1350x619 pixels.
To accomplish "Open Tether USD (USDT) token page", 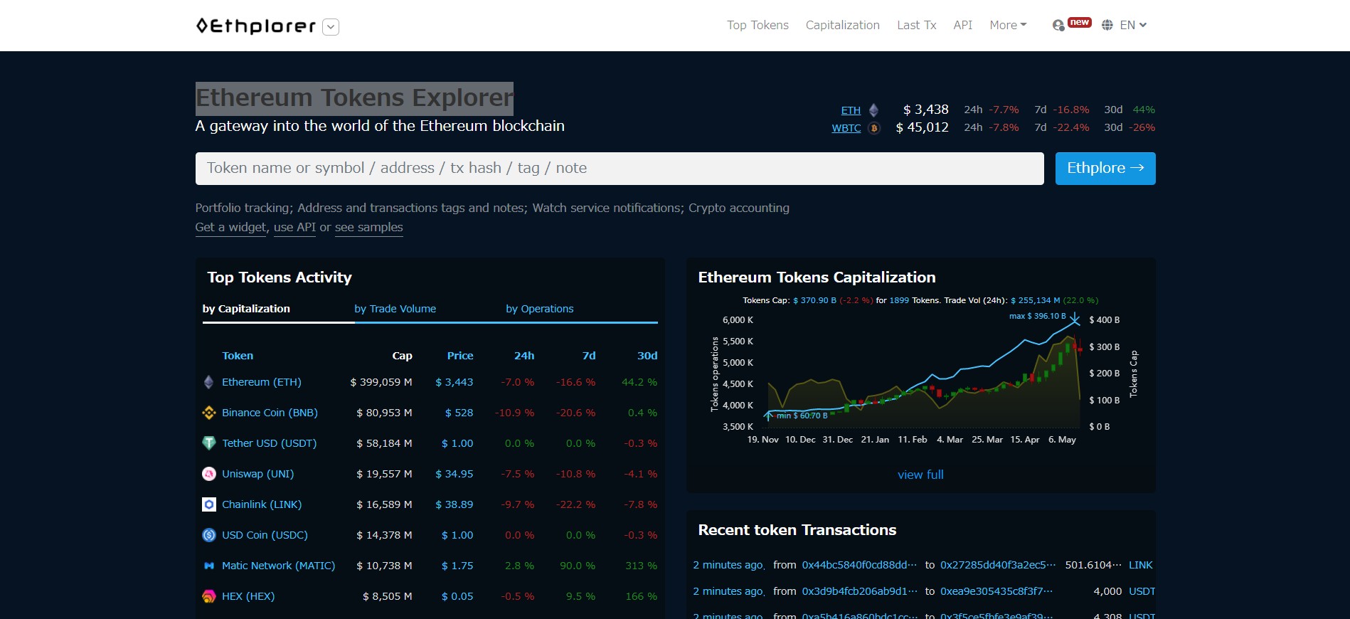I will (269, 443).
